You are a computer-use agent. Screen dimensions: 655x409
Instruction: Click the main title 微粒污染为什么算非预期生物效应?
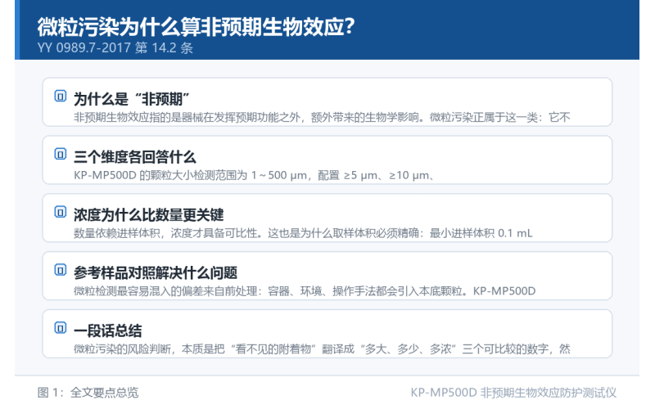pyautogui.click(x=196, y=27)
